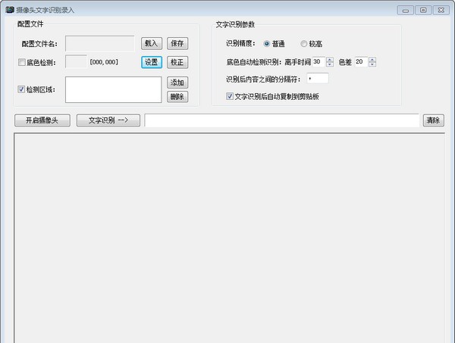The width and height of the screenshot is (455, 343).
Task: Click the 保存 (save) button
Action: point(177,43)
